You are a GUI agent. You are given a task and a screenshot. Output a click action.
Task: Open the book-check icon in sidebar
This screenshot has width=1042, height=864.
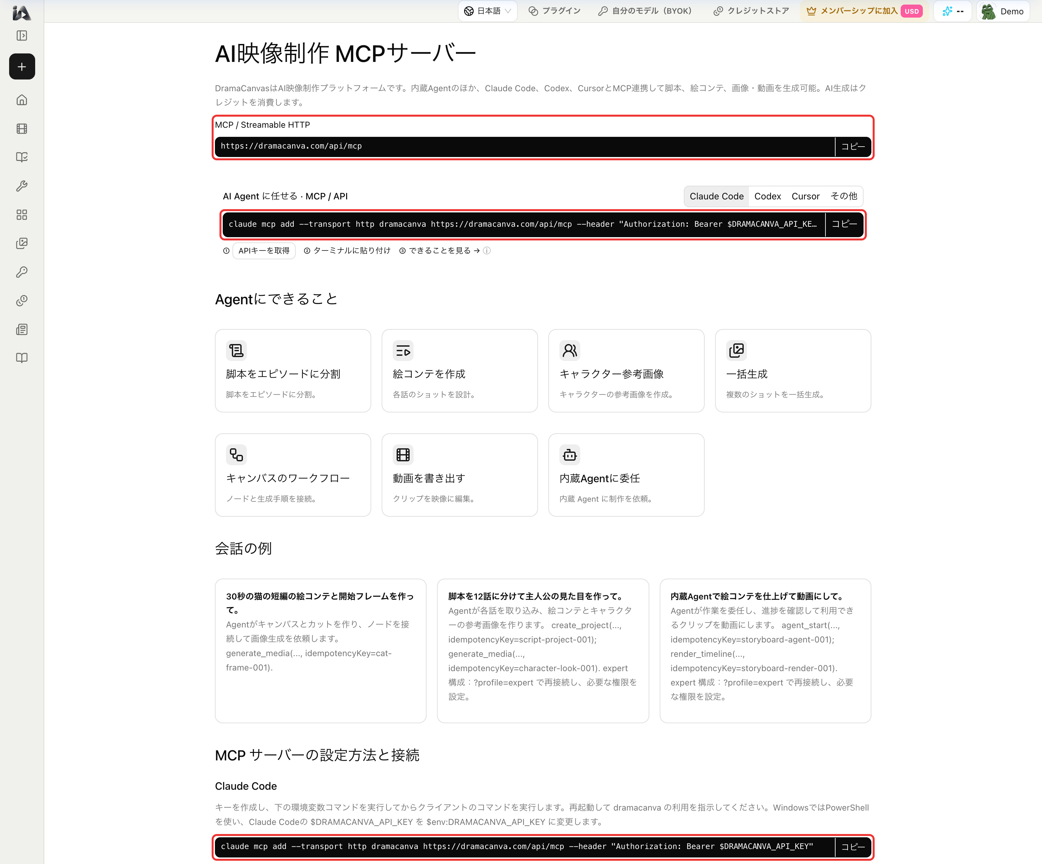coord(22,157)
